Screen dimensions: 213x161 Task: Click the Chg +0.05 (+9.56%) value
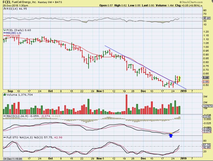point(187,5)
